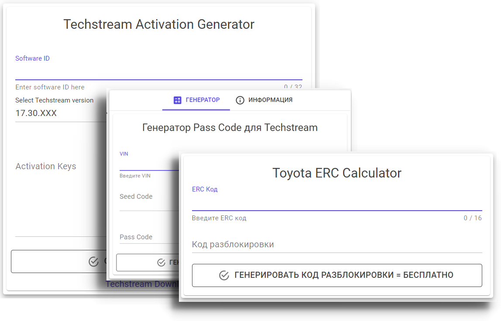Click the calculator icon beside ГЕНЕРАТОР

pos(177,100)
